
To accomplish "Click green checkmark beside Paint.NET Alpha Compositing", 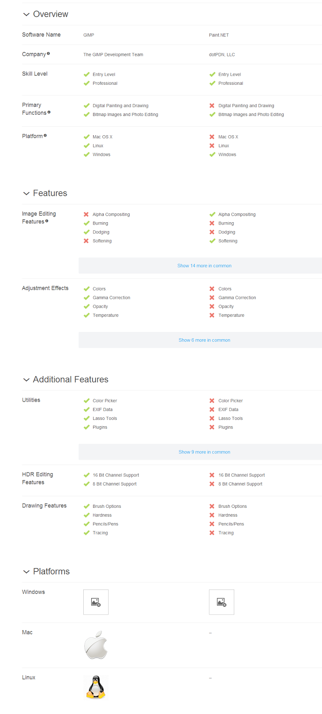I will 212,215.
